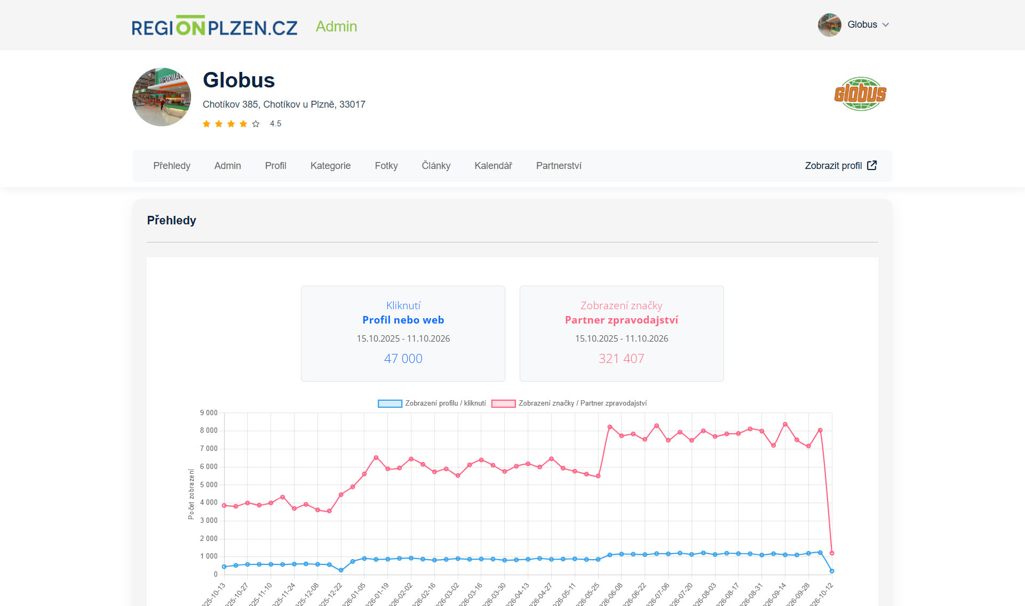
Task: Click the Partner zpravodajství stats card
Action: (x=622, y=334)
